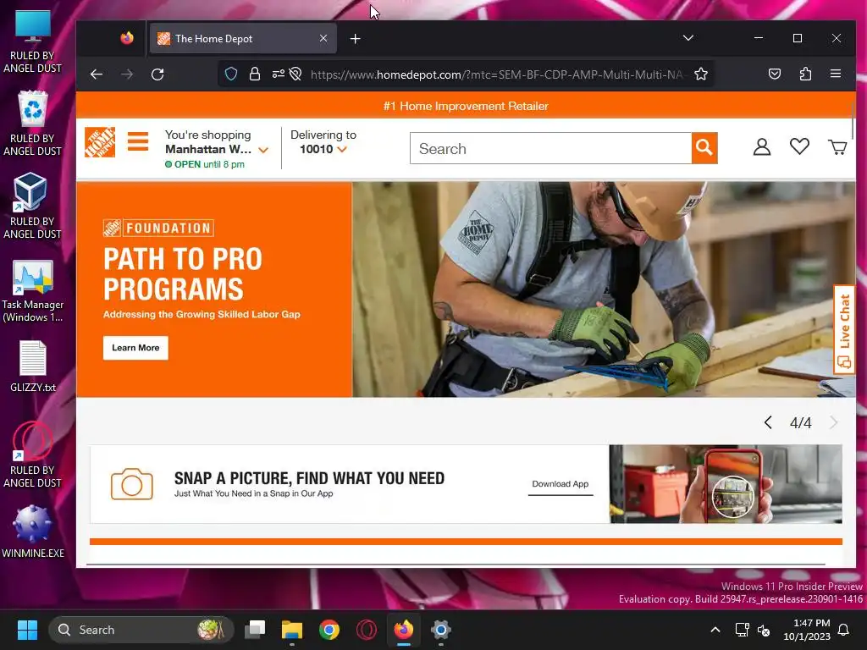Show hidden system tray icons
Screen dimensions: 867x650
[x=715, y=630]
